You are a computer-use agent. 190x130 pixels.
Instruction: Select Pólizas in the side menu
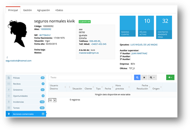click(x=26, y=77)
